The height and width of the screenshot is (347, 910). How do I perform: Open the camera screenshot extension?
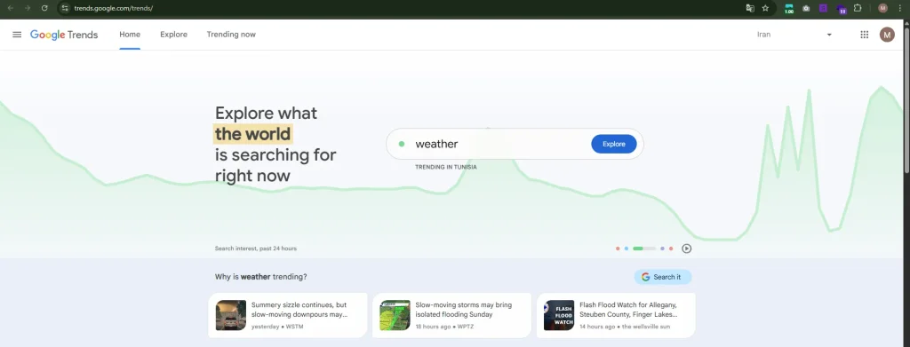(x=806, y=8)
